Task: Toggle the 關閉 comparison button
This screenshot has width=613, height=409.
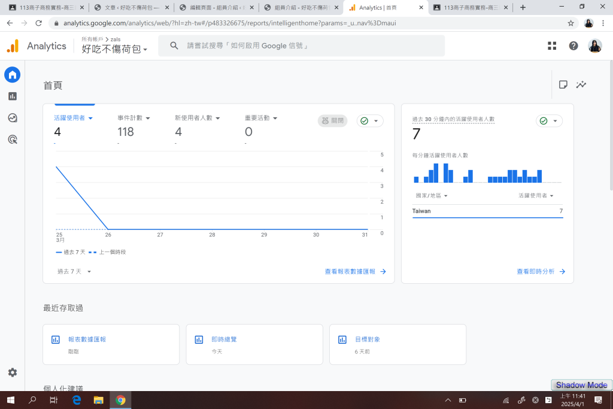Action: coord(332,120)
